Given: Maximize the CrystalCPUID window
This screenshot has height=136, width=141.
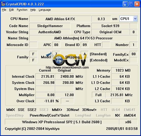Looking at the screenshot, I should coord(131,4).
